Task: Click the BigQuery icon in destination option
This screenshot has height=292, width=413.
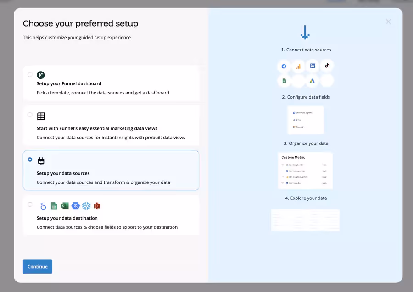Action: click(76, 206)
